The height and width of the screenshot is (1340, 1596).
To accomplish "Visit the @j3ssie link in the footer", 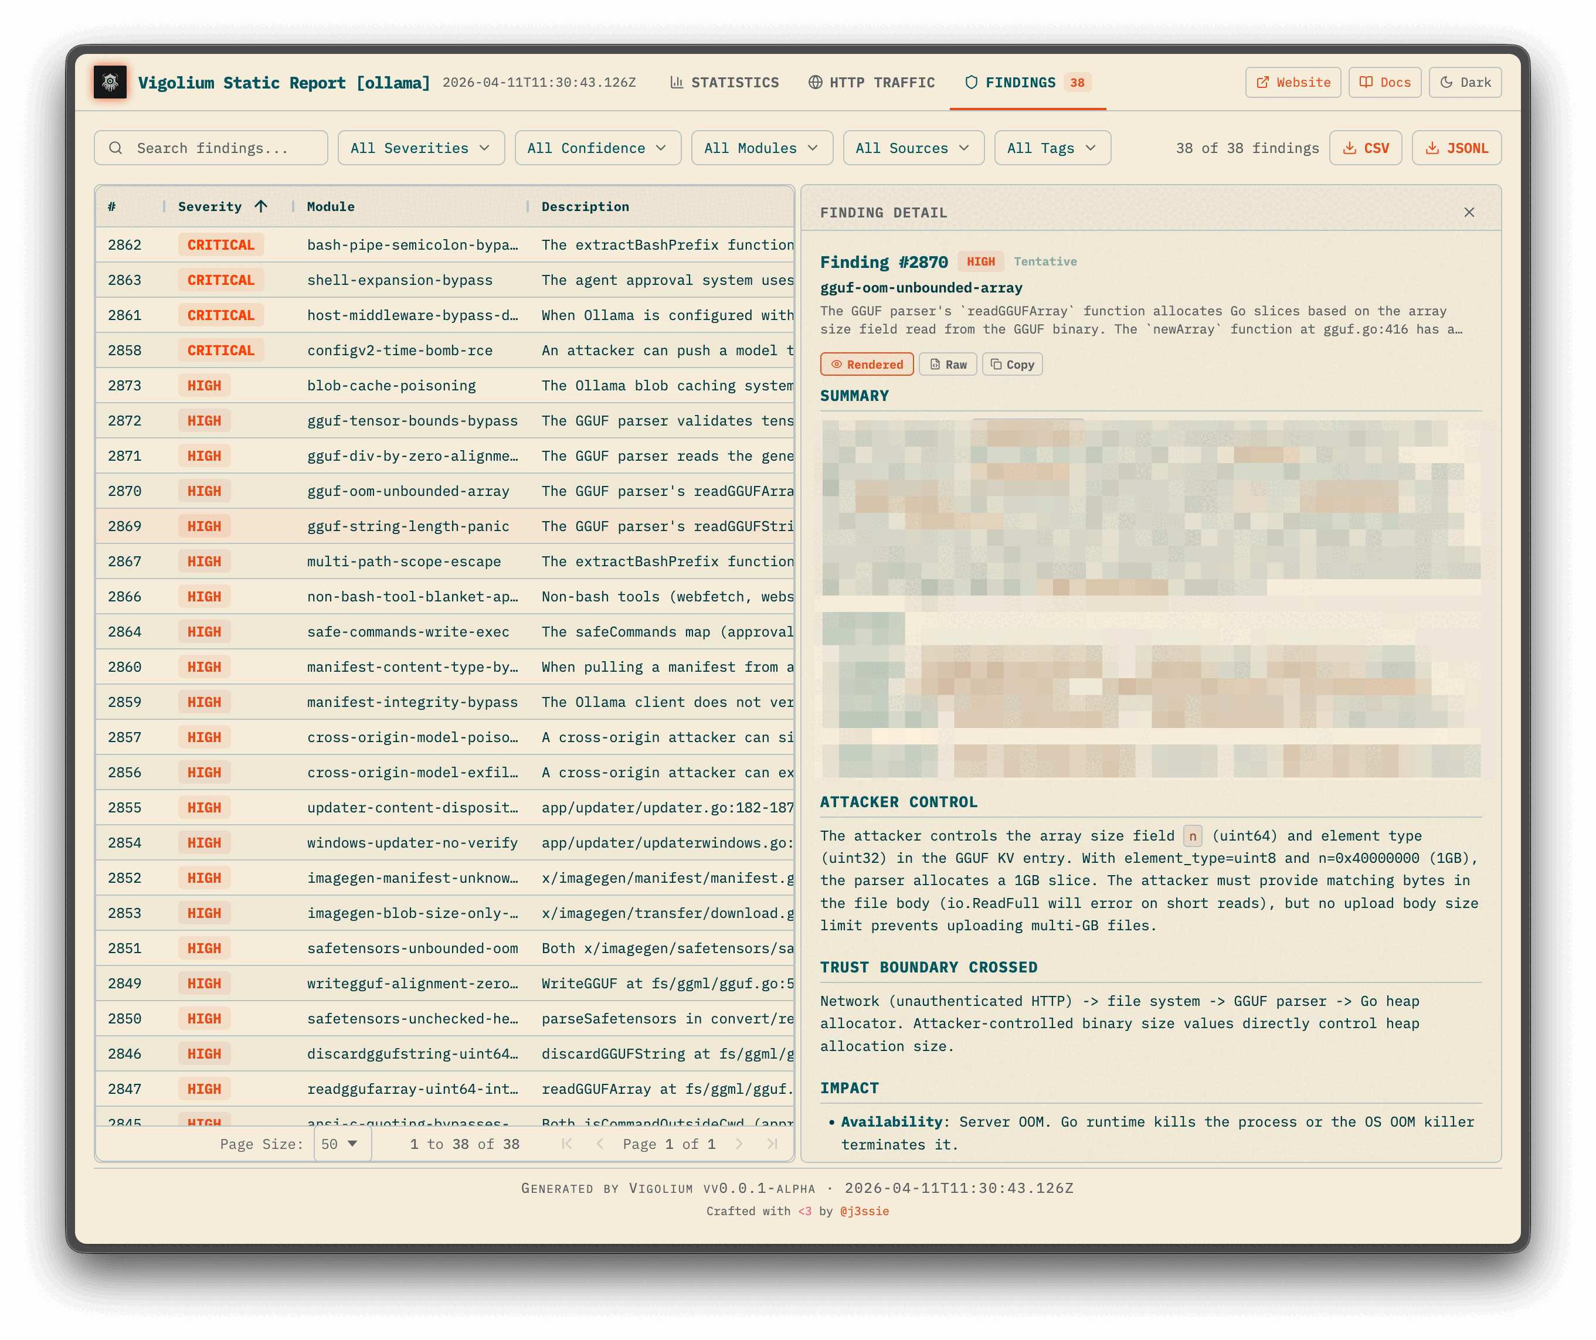I will click(865, 1211).
